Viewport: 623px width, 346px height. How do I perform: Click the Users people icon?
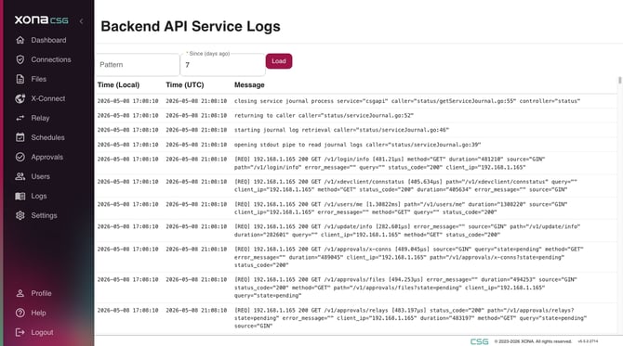20,176
